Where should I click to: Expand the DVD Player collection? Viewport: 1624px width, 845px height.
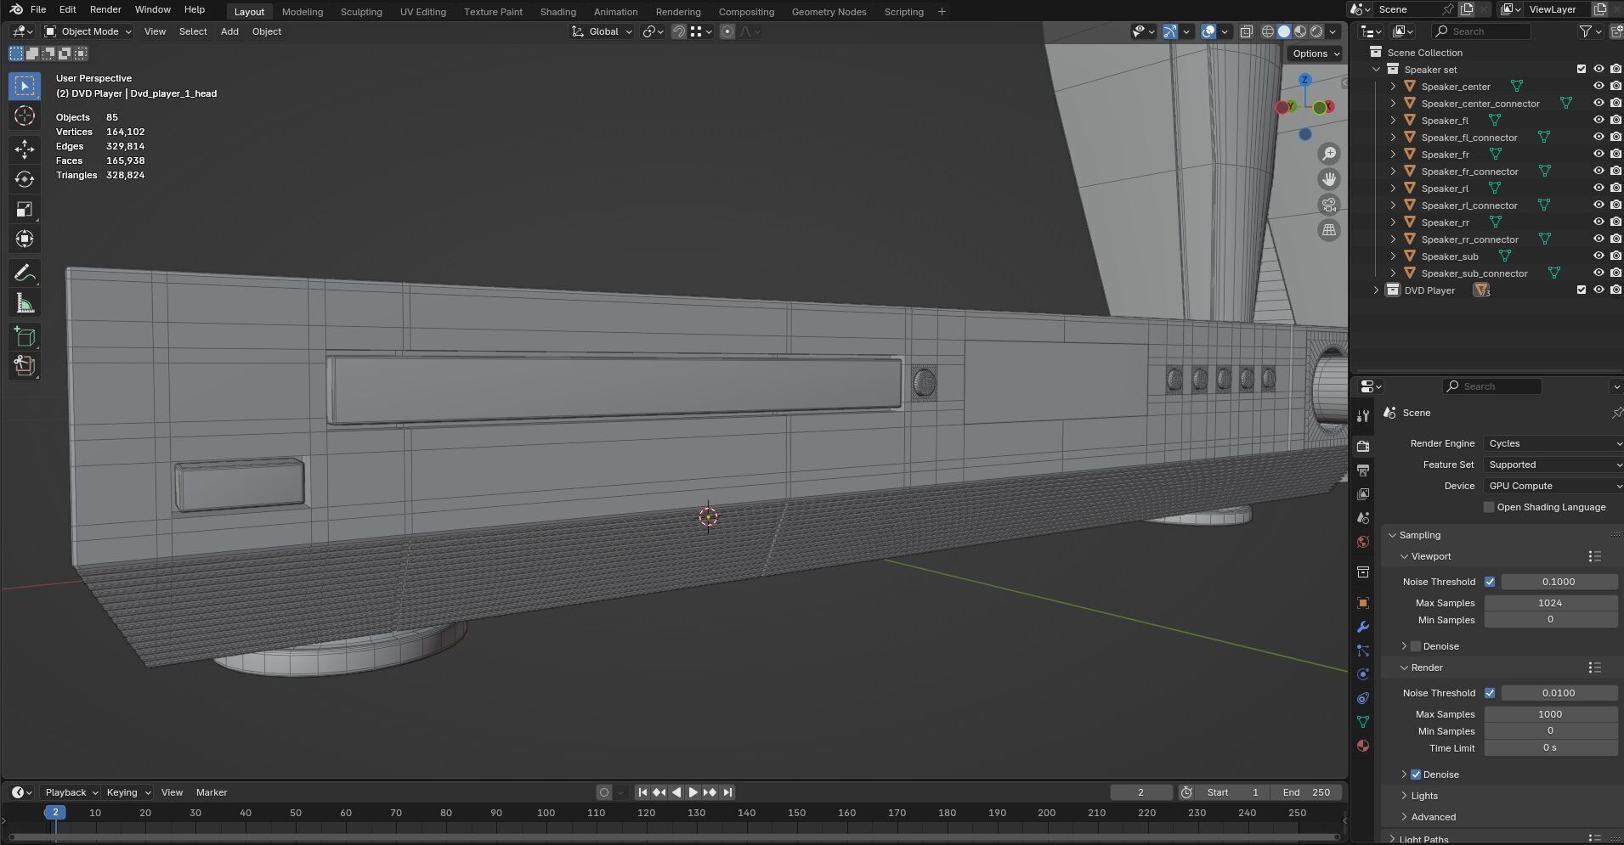point(1377,290)
